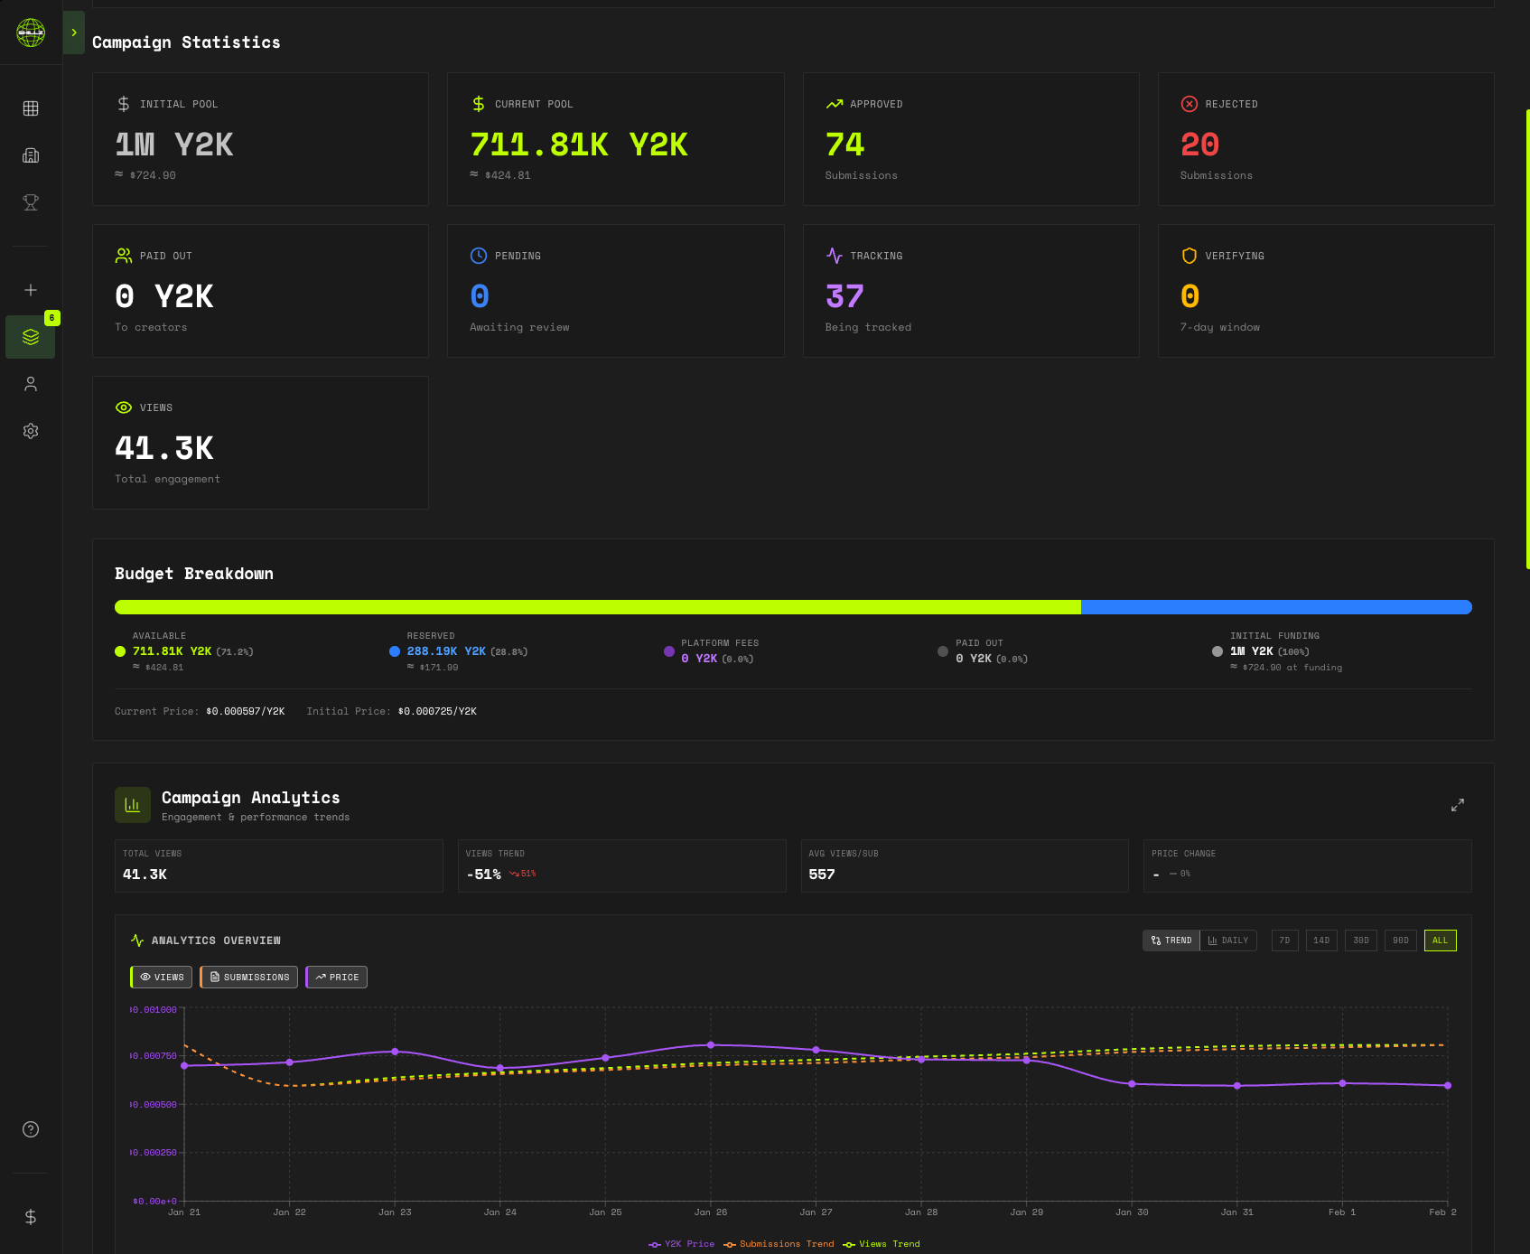Open the buildings sidebar icon

coord(31,155)
